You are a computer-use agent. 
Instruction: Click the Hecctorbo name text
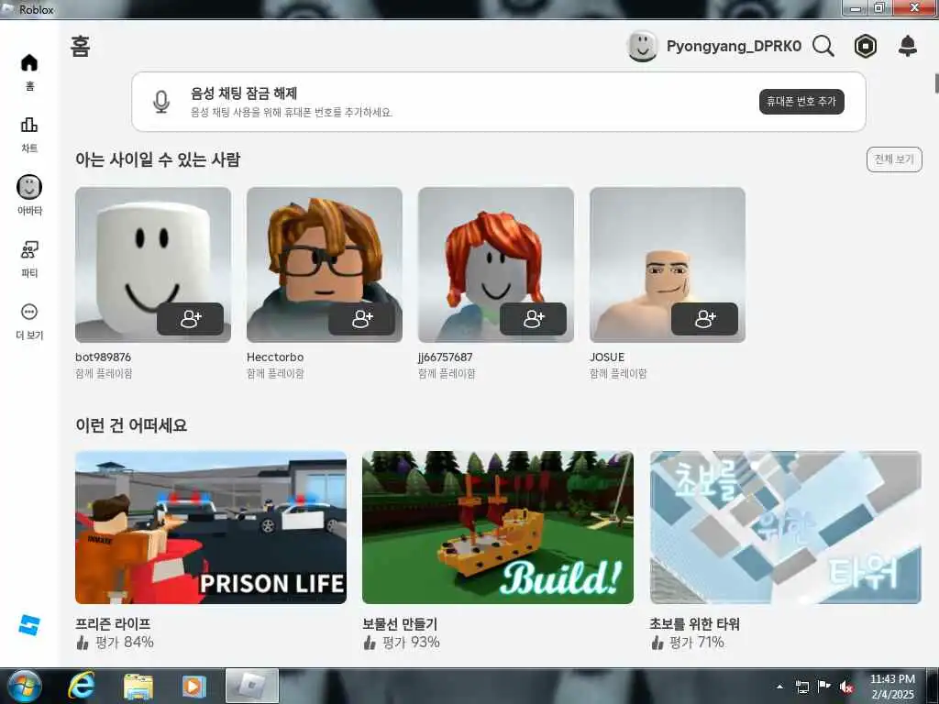point(275,357)
